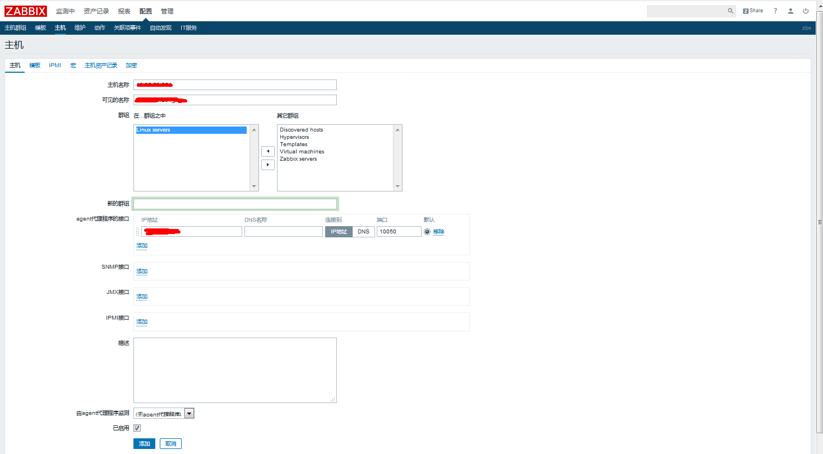
Task: Select Templates in other groups
Action: [294, 144]
